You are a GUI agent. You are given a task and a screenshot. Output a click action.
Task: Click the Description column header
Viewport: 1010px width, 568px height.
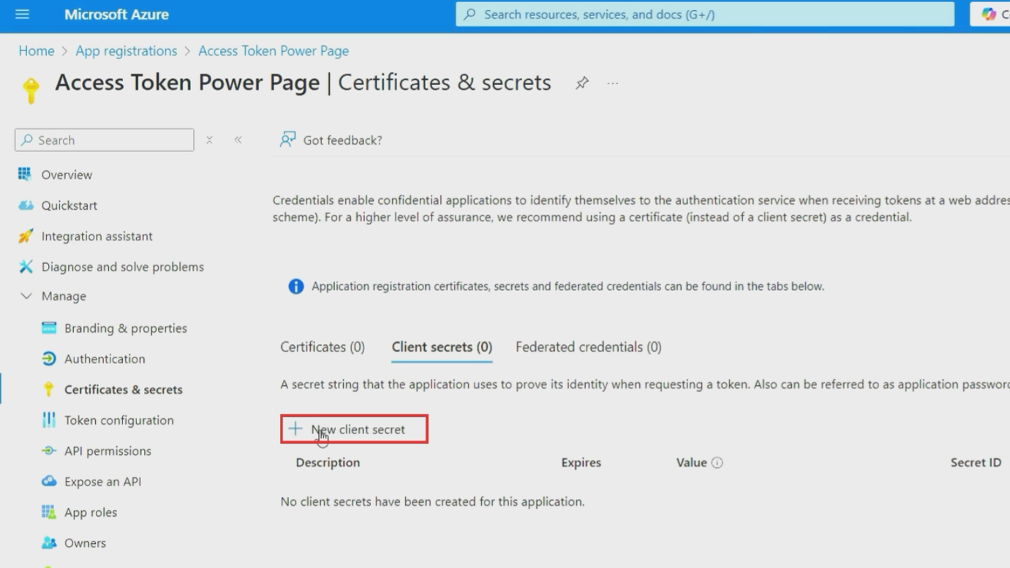pyautogui.click(x=328, y=463)
